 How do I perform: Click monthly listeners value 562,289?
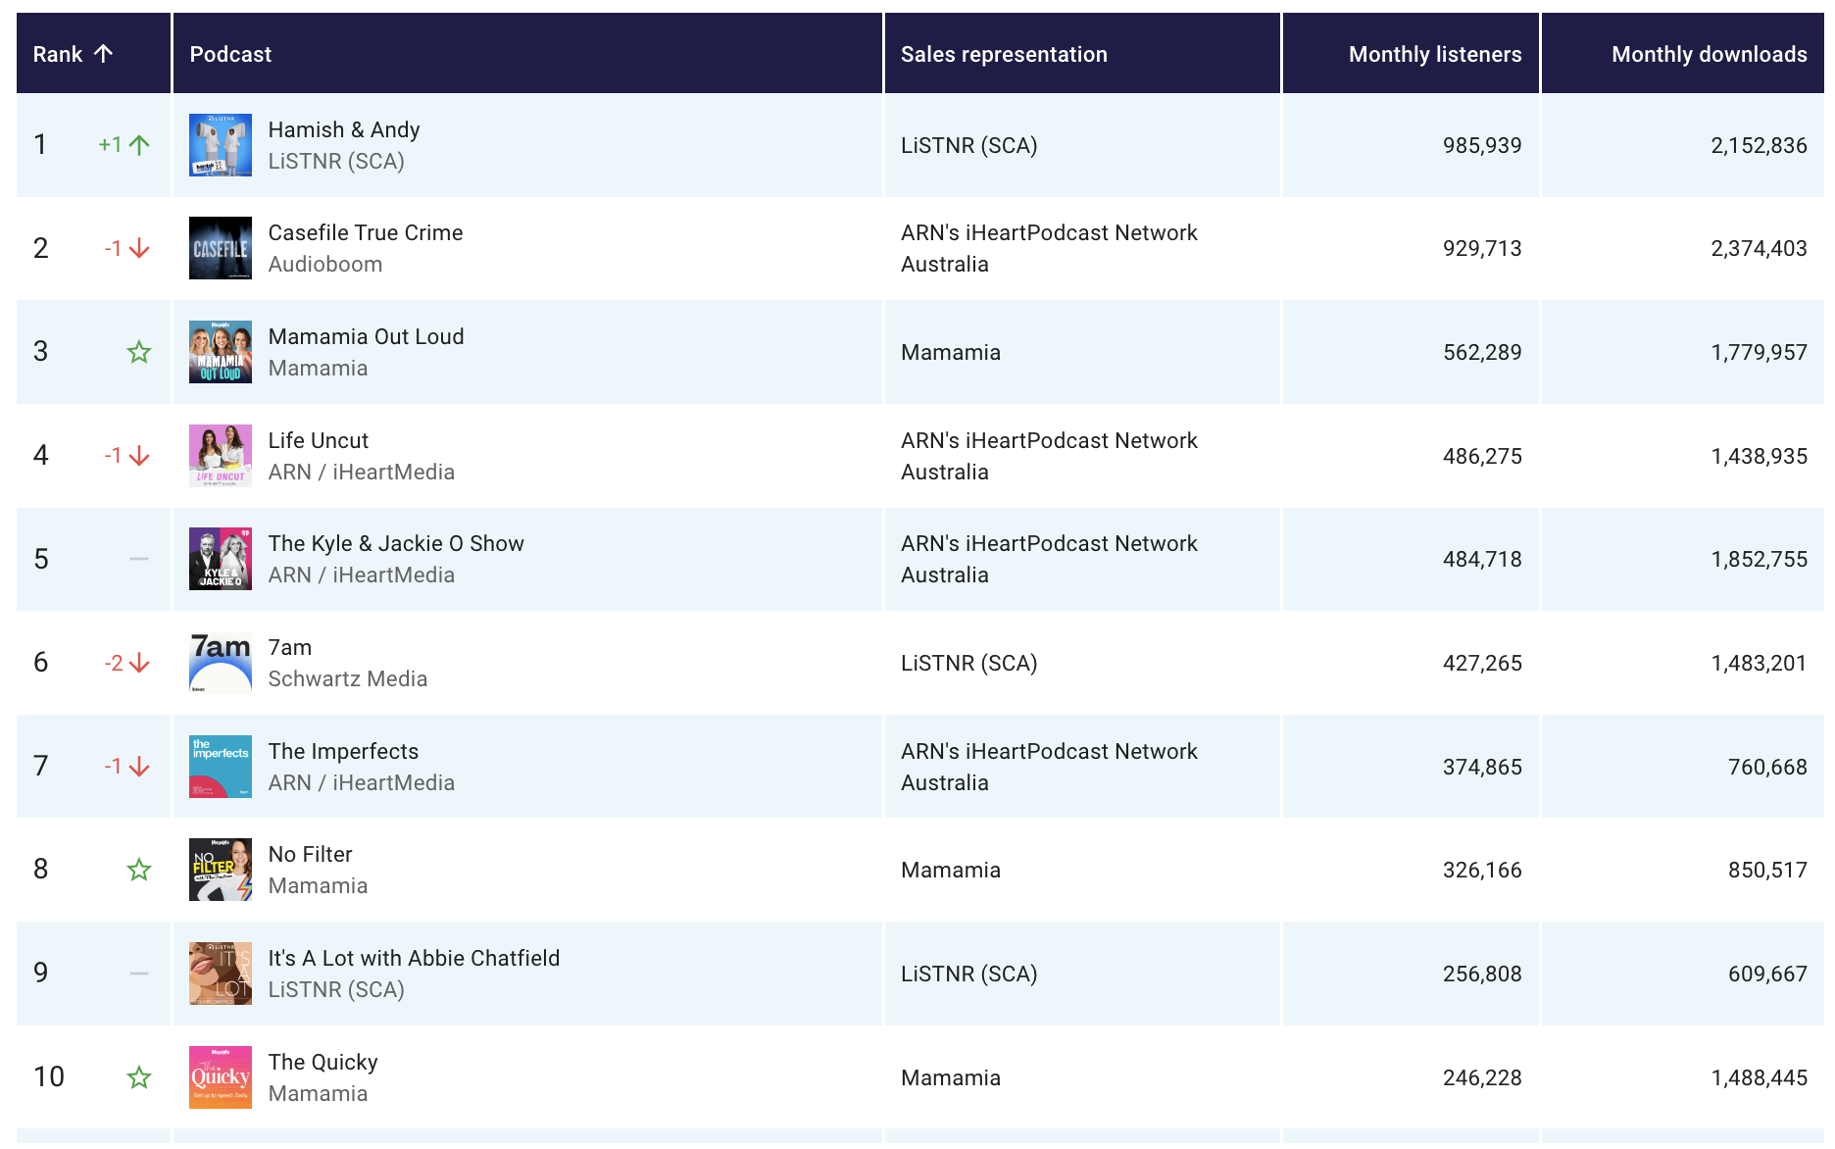tap(1482, 352)
